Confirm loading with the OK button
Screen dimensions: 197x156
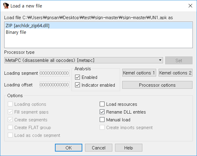coord(68,148)
